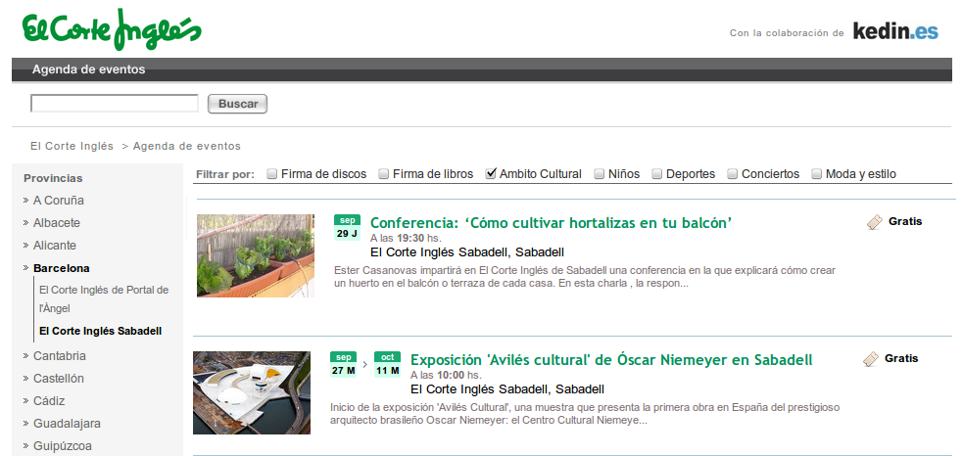963x456 pixels.
Task: Click the sep 27 start date badge
Action: pyautogui.click(x=343, y=364)
